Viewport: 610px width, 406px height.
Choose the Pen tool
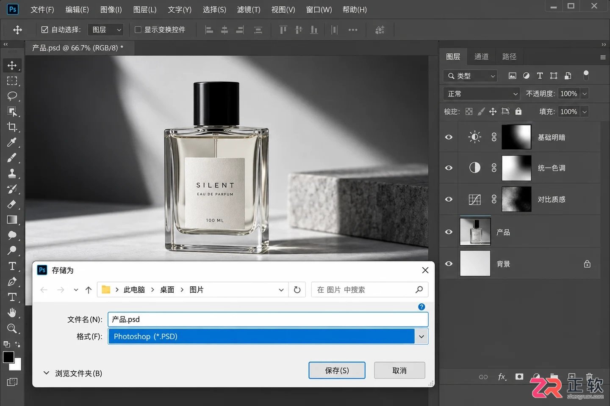(x=12, y=282)
